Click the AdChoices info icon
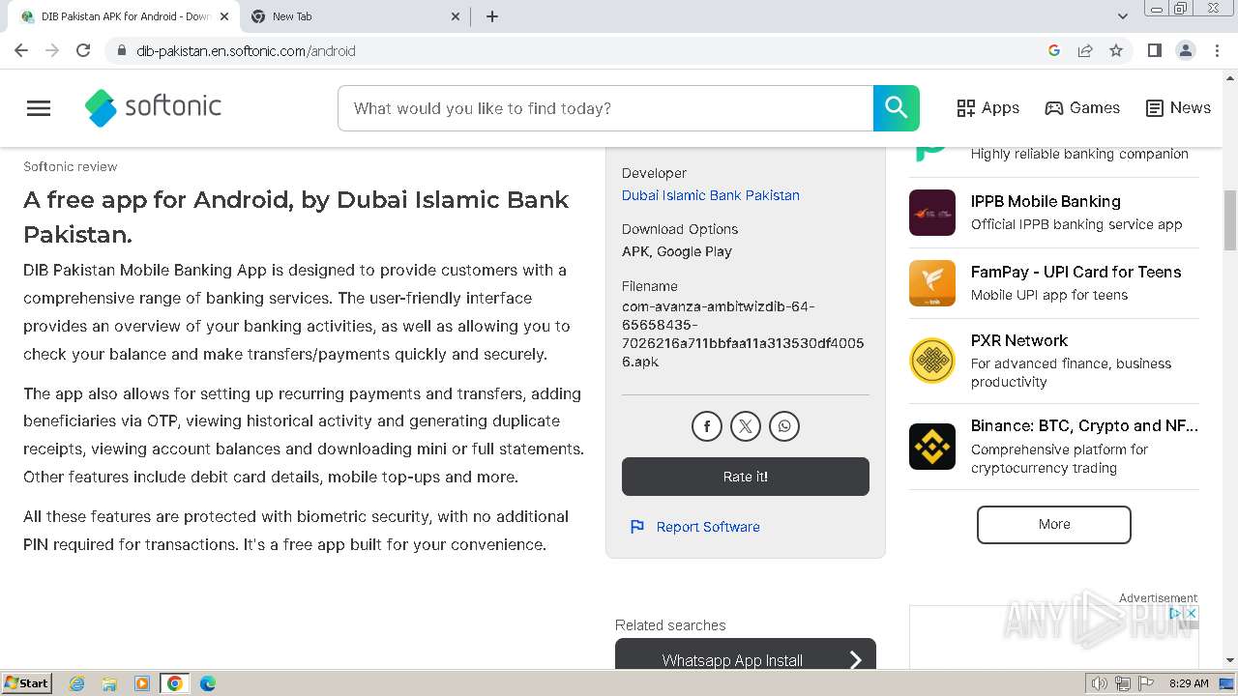Screen dimensions: 1238x696 (x=1176, y=613)
